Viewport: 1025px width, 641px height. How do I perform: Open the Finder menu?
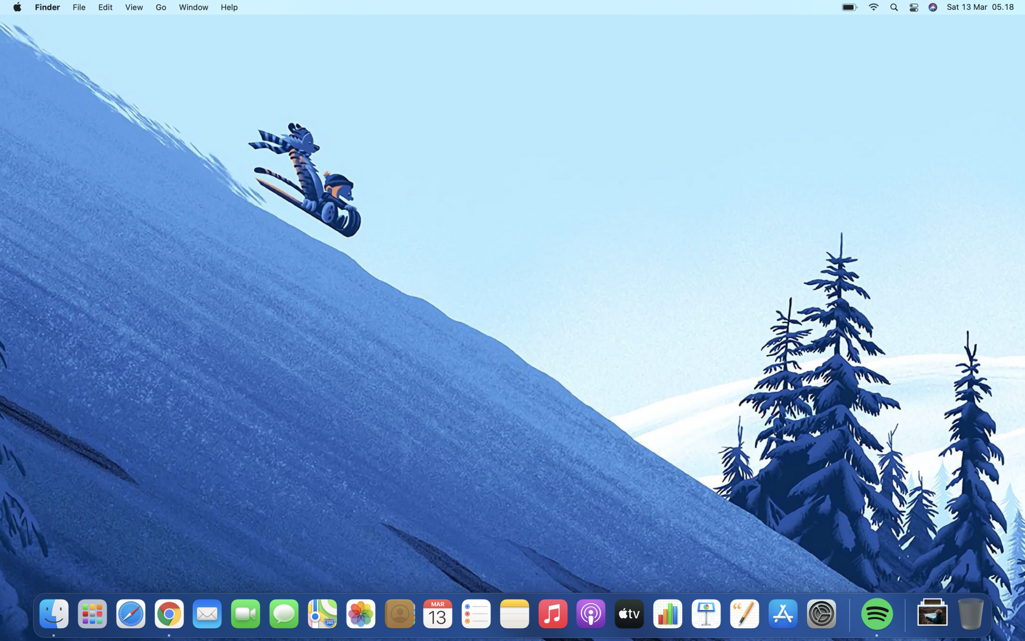tap(48, 7)
